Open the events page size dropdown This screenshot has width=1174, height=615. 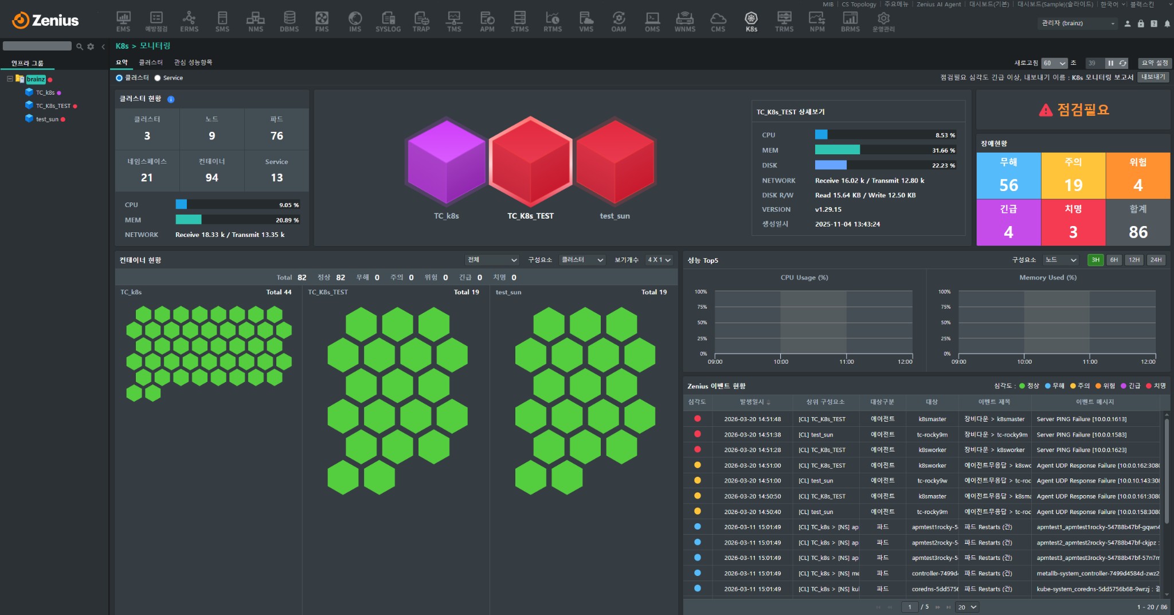(x=967, y=607)
